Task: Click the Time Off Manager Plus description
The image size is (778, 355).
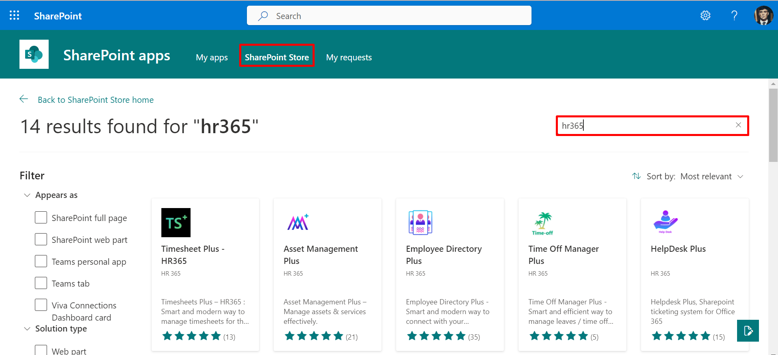Action: [x=571, y=311]
